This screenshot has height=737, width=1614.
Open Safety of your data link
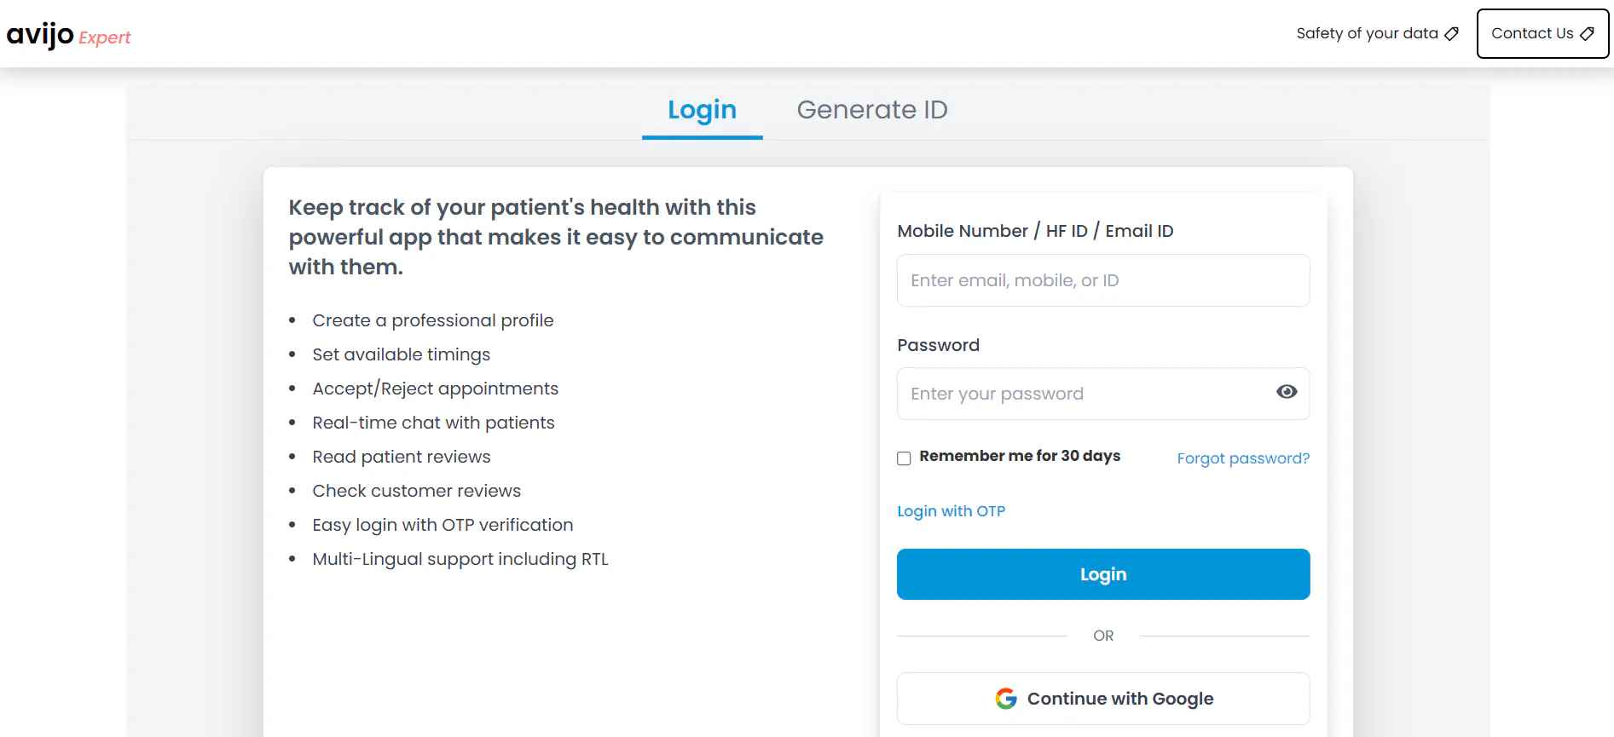[1377, 33]
